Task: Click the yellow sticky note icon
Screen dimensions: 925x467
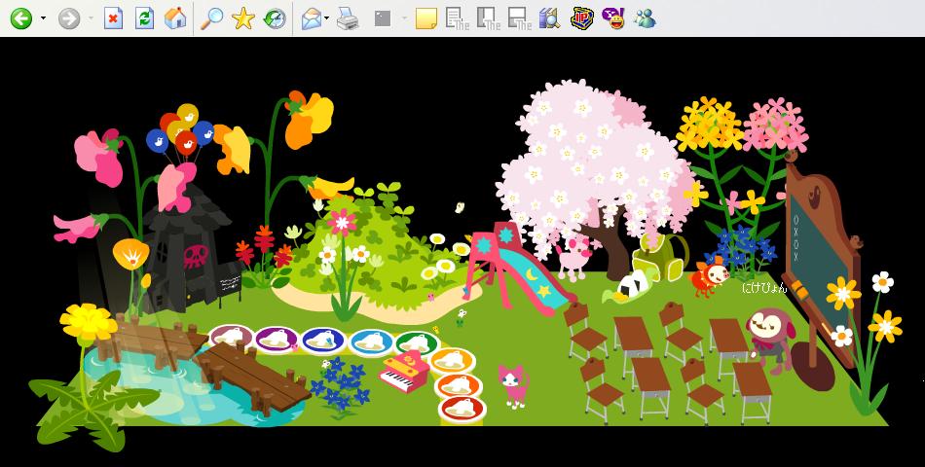Action: [x=425, y=18]
